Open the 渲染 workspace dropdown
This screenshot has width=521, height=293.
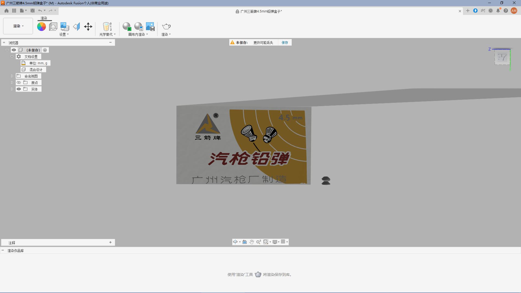pos(18,26)
